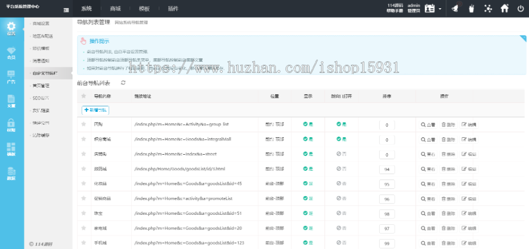529x249 pixels.
Task: Click the star icon on the 积分商城 row
Action: coord(83,139)
